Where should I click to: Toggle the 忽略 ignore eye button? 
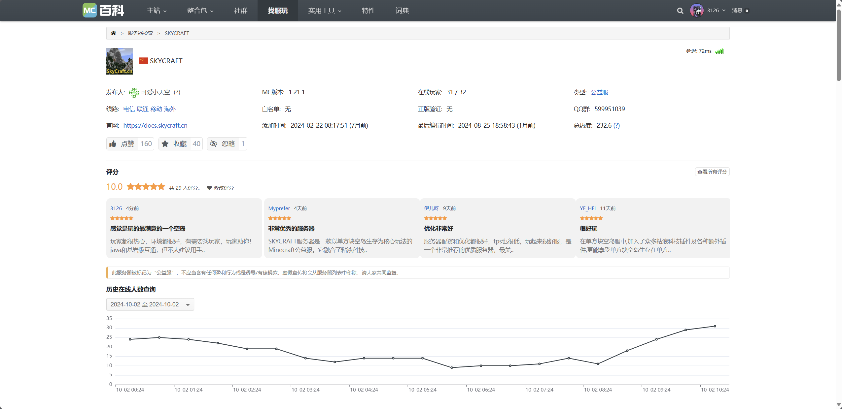227,144
